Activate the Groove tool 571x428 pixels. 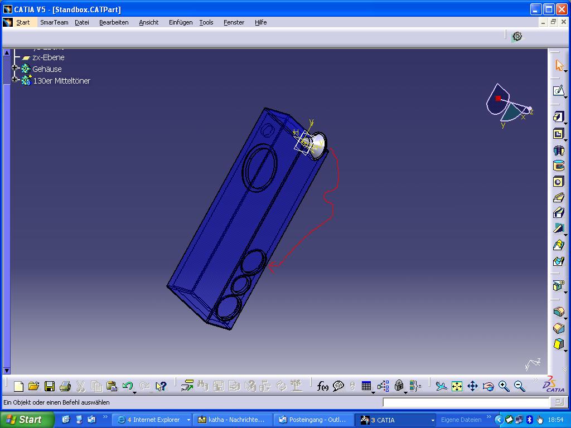[559, 165]
